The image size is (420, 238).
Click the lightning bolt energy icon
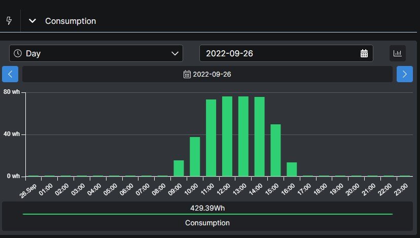[9, 21]
